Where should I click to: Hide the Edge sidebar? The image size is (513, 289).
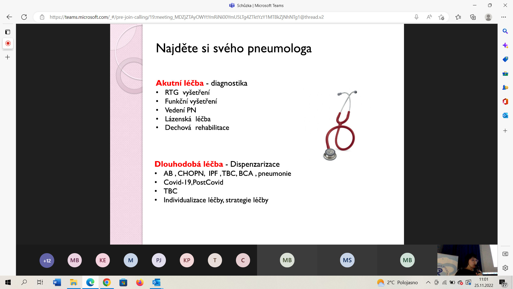[505, 254]
